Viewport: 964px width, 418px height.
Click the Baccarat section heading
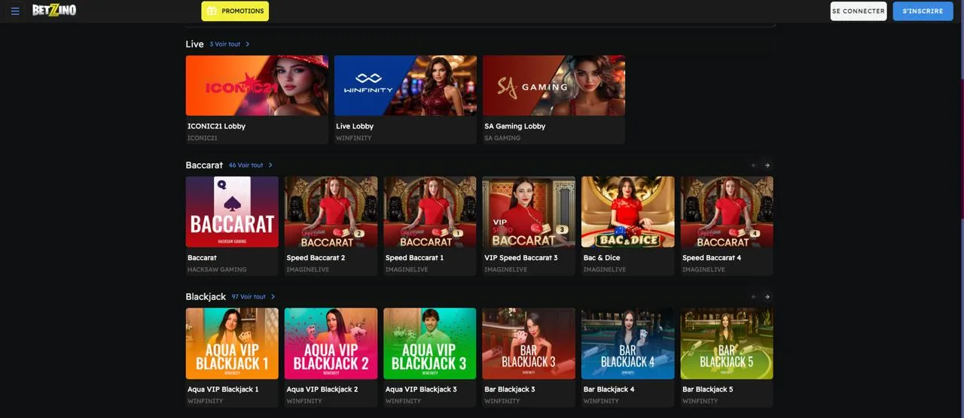pyautogui.click(x=204, y=165)
